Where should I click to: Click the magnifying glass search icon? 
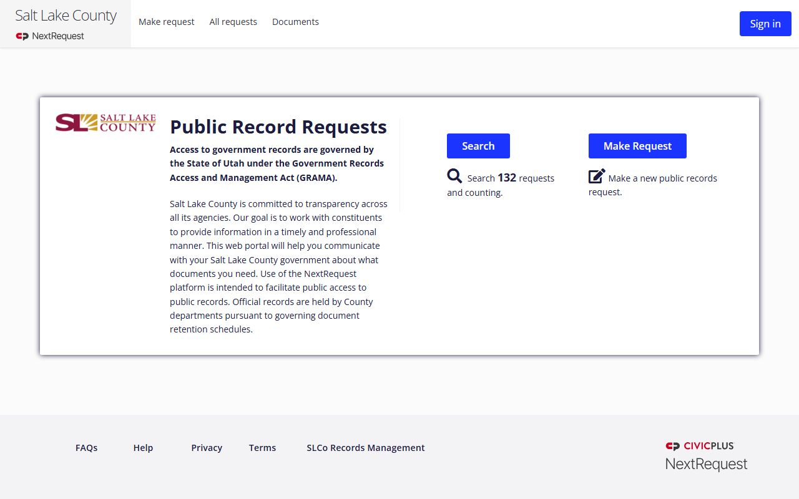click(x=454, y=177)
